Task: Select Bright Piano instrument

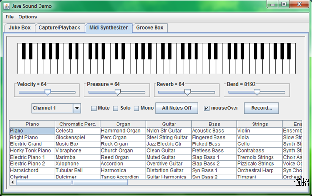Action: click(32, 138)
